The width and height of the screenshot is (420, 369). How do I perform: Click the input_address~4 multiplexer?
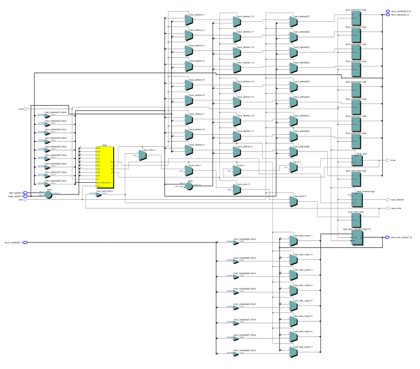[189, 66]
